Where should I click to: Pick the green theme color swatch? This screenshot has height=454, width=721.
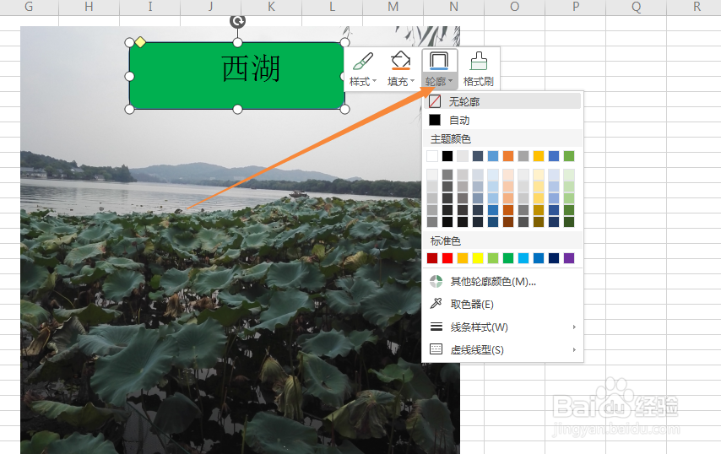click(569, 156)
